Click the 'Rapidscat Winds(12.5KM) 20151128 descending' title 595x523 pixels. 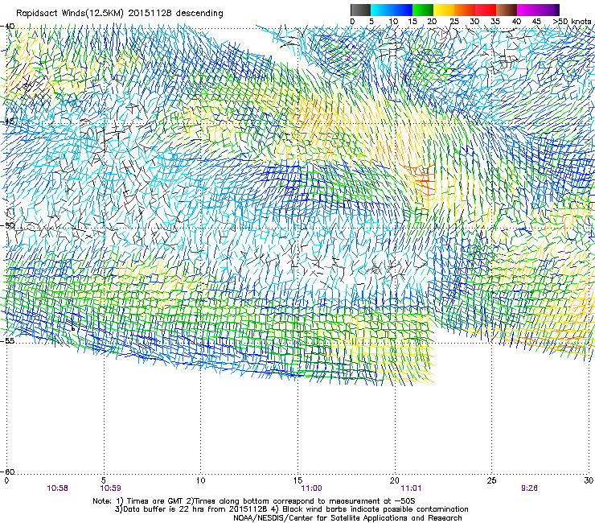point(120,14)
